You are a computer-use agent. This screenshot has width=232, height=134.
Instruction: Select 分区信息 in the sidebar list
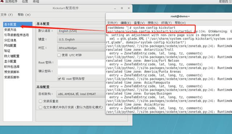coord(18,40)
